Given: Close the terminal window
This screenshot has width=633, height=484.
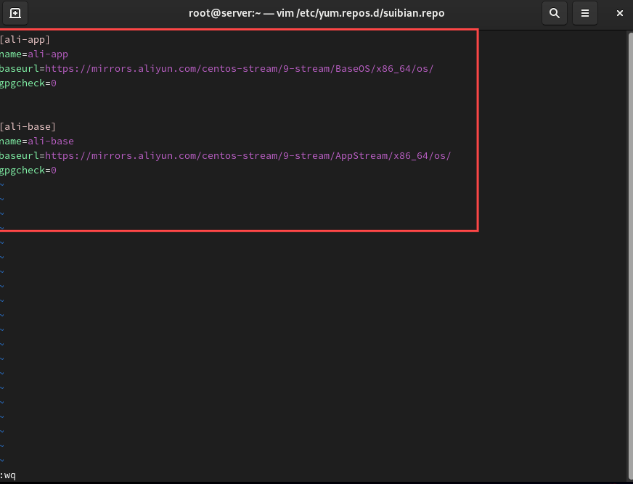Looking at the screenshot, I should [x=620, y=13].
